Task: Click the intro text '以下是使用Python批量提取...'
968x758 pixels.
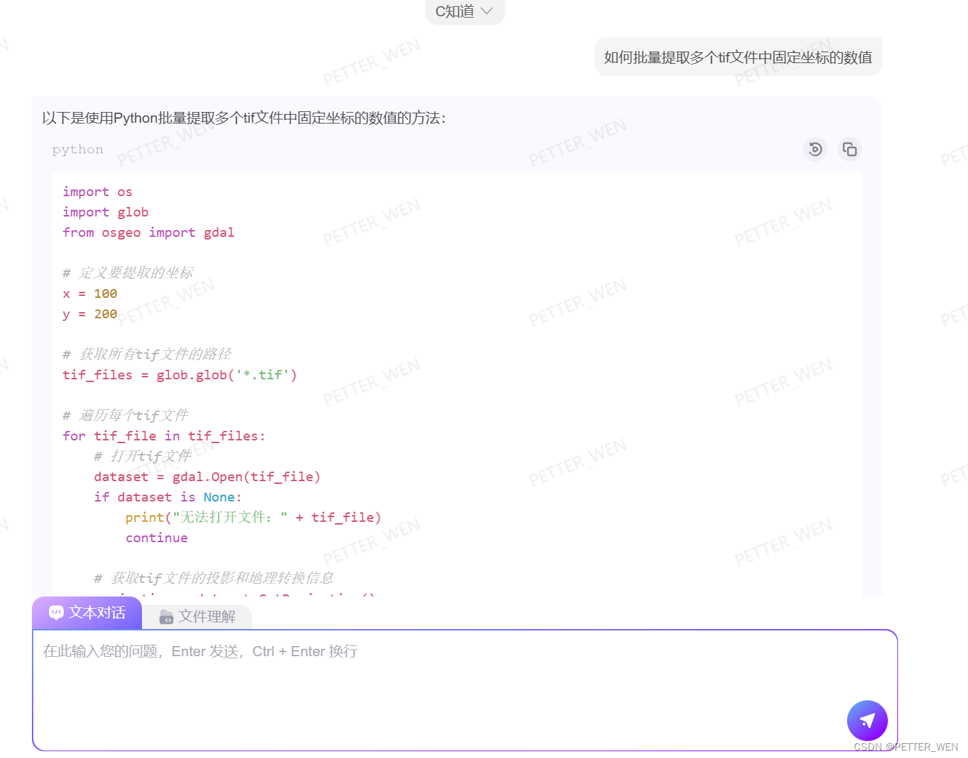Action: click(x=244, y=118)
